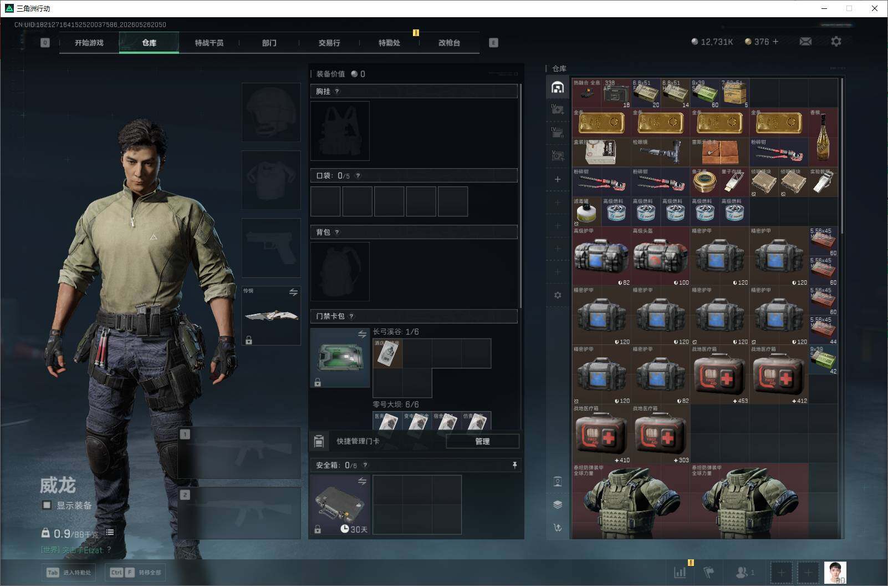Click the 管理 keycard button
The height and width of the screenshot is (586, 888).
[482, 441]
